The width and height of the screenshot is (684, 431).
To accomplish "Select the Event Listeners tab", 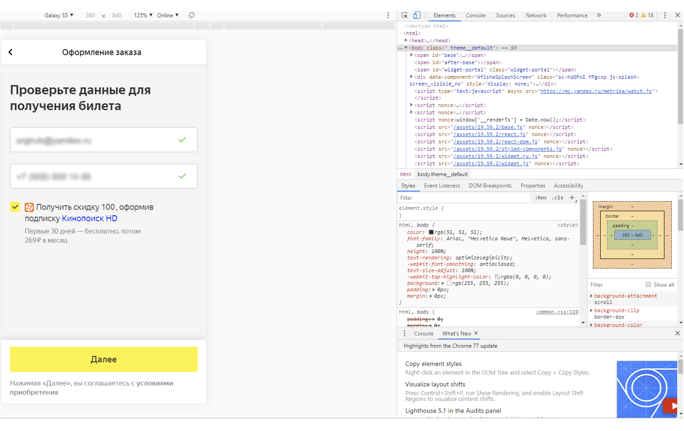I will [x=442, y=186].
